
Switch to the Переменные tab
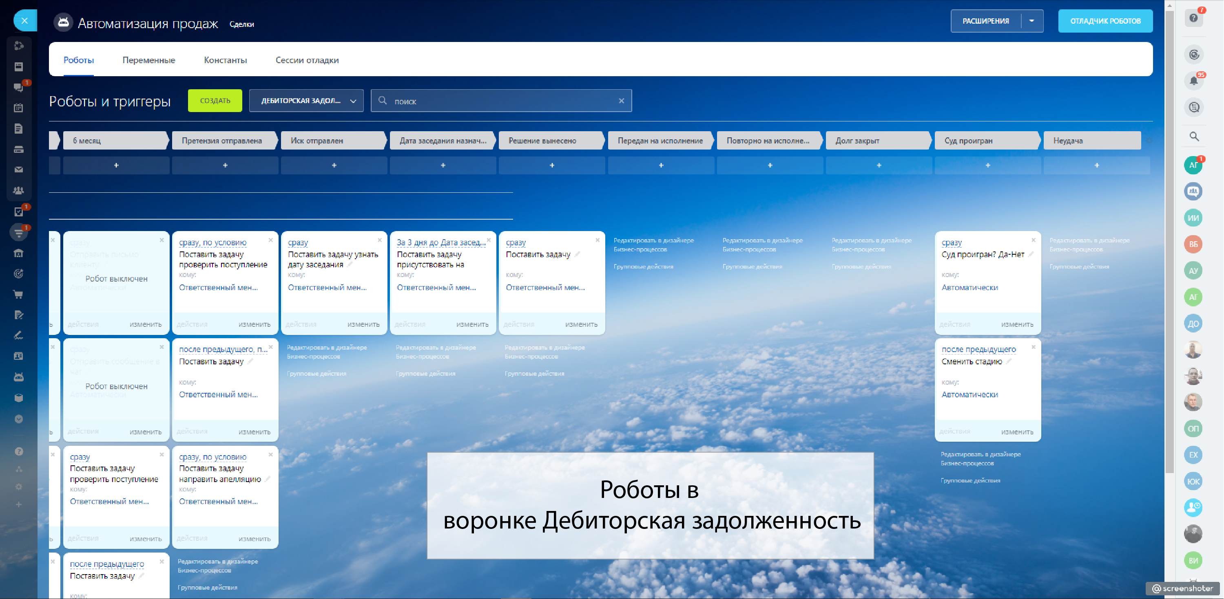click(x=149, y=60)
